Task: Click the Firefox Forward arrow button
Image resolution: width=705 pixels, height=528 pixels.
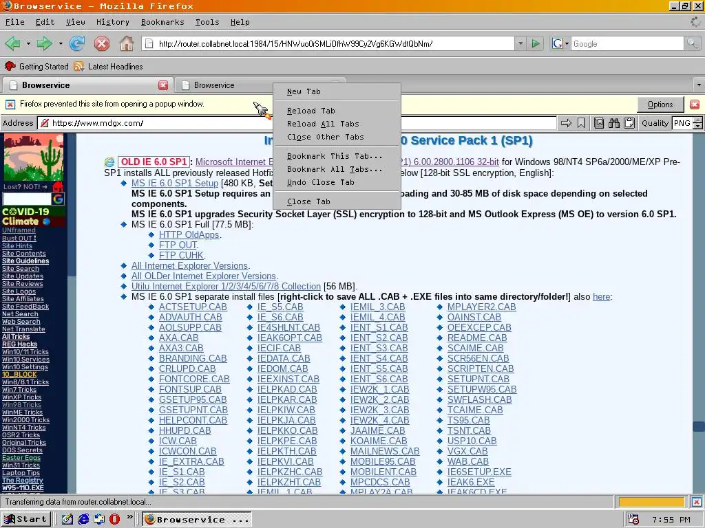Action: [x=44, y=43]
